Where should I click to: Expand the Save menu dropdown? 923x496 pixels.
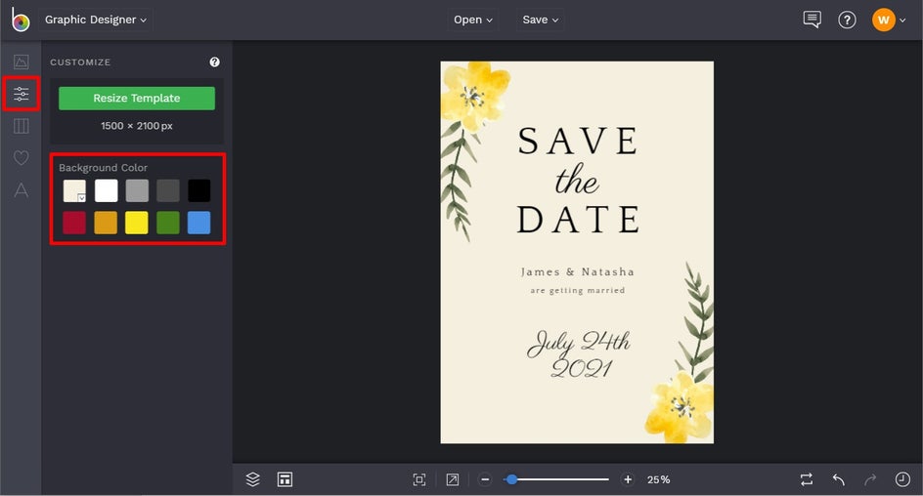pyautogui.click(x=541, y=20)
